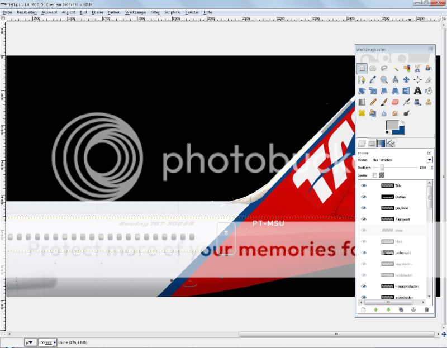Screen dimensions: 447x348
Task: Open the zoom percentage dropdown in status bar
Action: pos(54,342)
